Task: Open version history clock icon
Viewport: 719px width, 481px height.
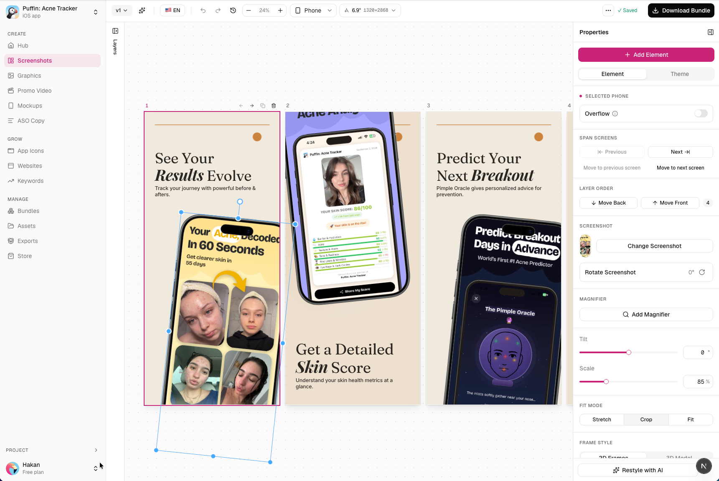Action: click(x=233, y=10)
